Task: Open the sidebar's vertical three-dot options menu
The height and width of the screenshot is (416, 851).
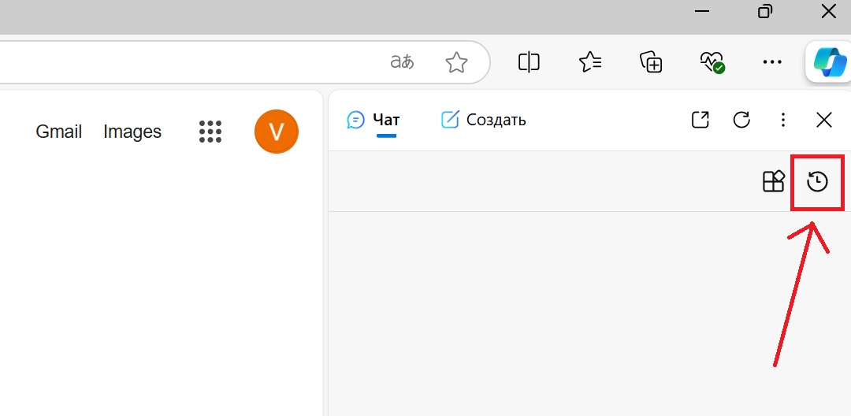Action: click(x=782, y=120)
